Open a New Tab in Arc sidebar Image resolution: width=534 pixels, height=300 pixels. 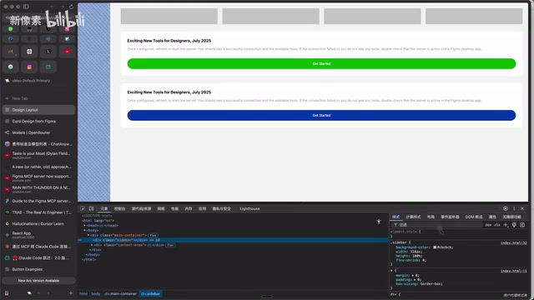(38, 98)
